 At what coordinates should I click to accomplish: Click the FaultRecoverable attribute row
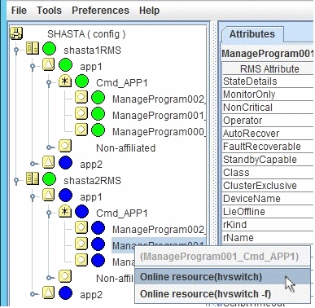pyautogui.click(x=268, y=147)
